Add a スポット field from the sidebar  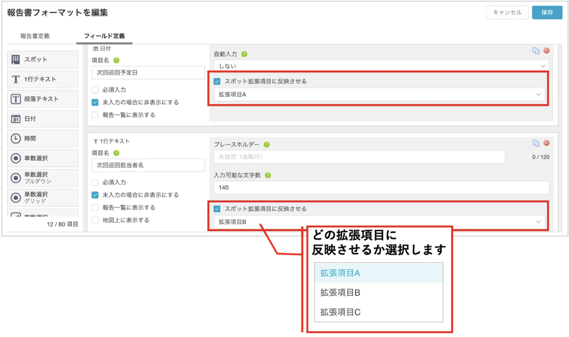(43, 59)
